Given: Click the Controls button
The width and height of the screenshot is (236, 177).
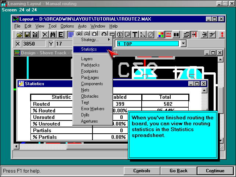Looking at the screenshot, I should [x=142, y=171].
